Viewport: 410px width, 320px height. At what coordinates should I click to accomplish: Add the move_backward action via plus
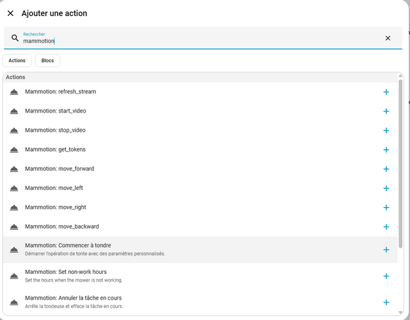tap(386, 227)
